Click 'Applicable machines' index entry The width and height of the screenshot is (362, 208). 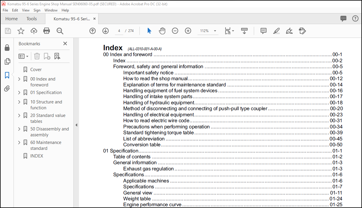point(146,181)
